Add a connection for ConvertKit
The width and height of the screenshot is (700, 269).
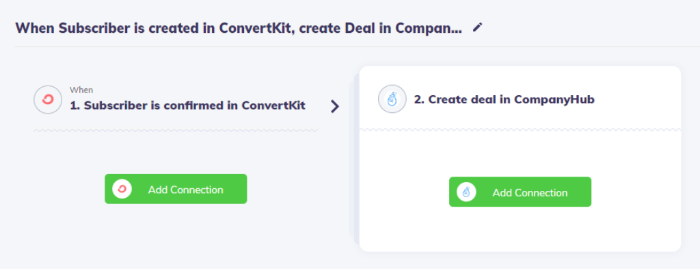(176, 189)
